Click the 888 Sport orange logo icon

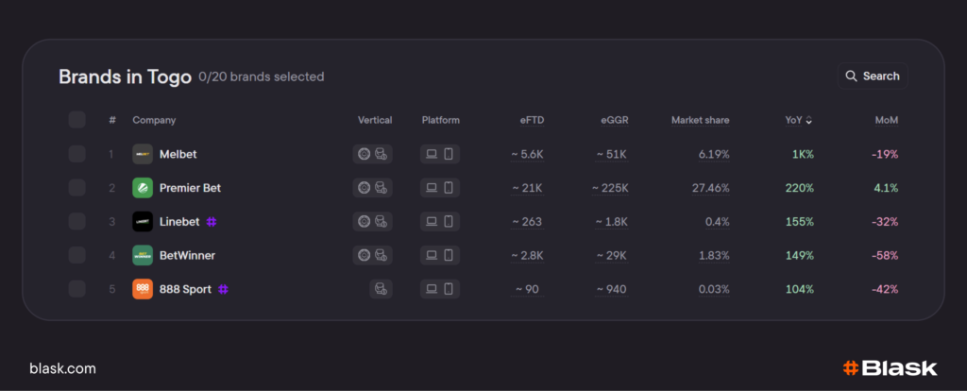[x=143, y=289]
